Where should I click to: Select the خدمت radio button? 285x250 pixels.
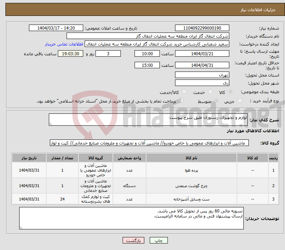(x=210, y=92)
